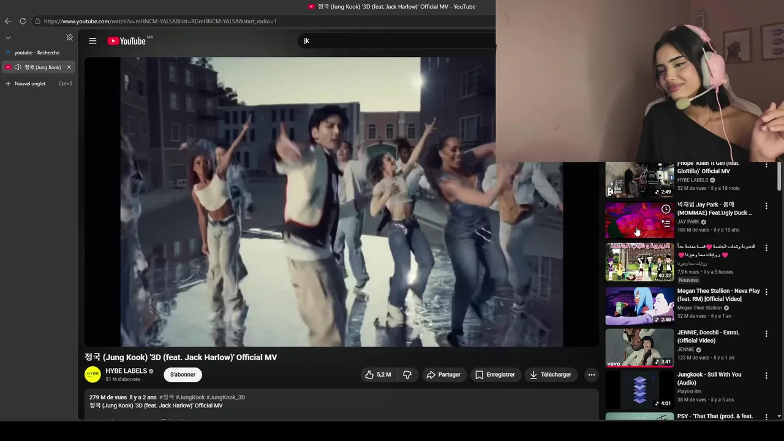784x441 pixels.
Task: Add Jay Park video to queue icon
Action: click(666, 224)
